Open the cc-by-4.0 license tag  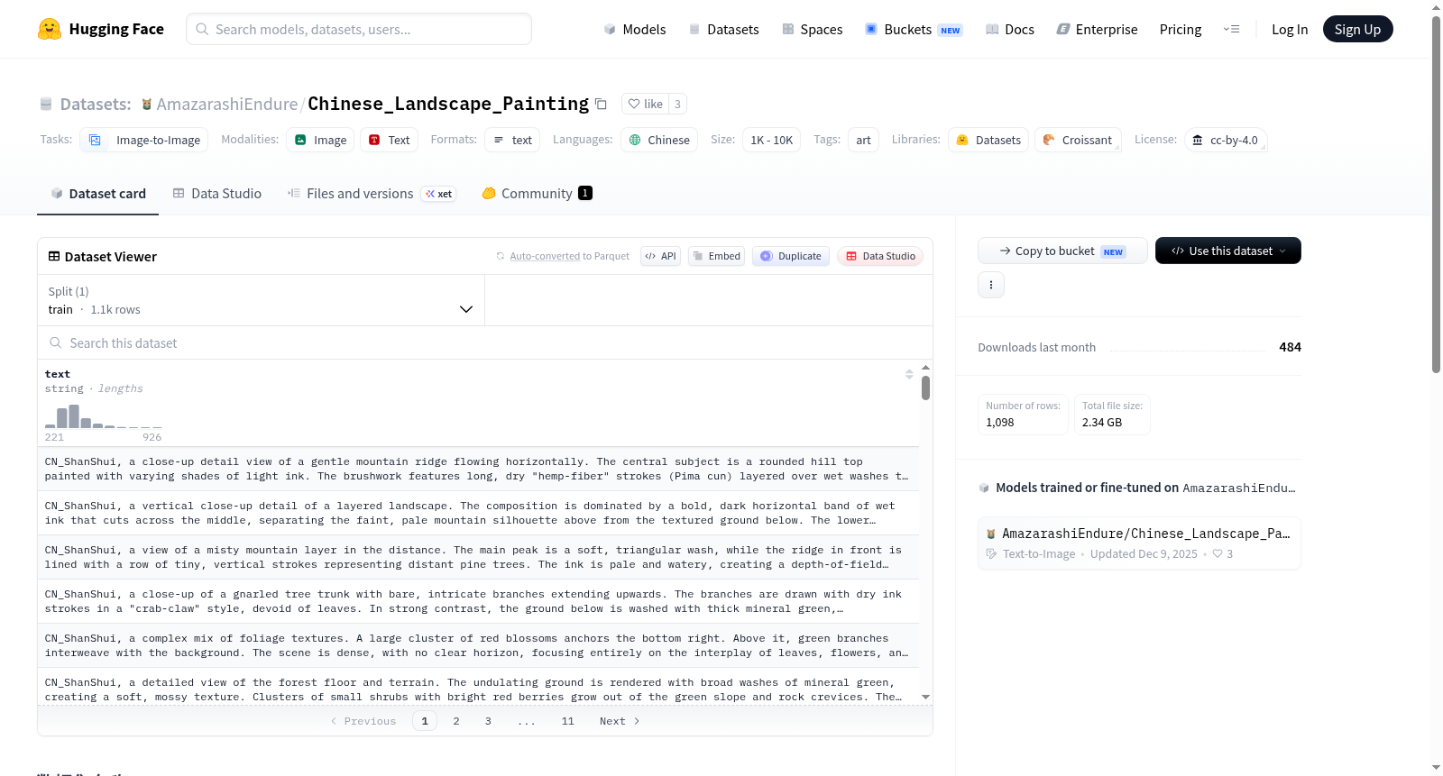pyautogui.click(x=1226, y=140)
